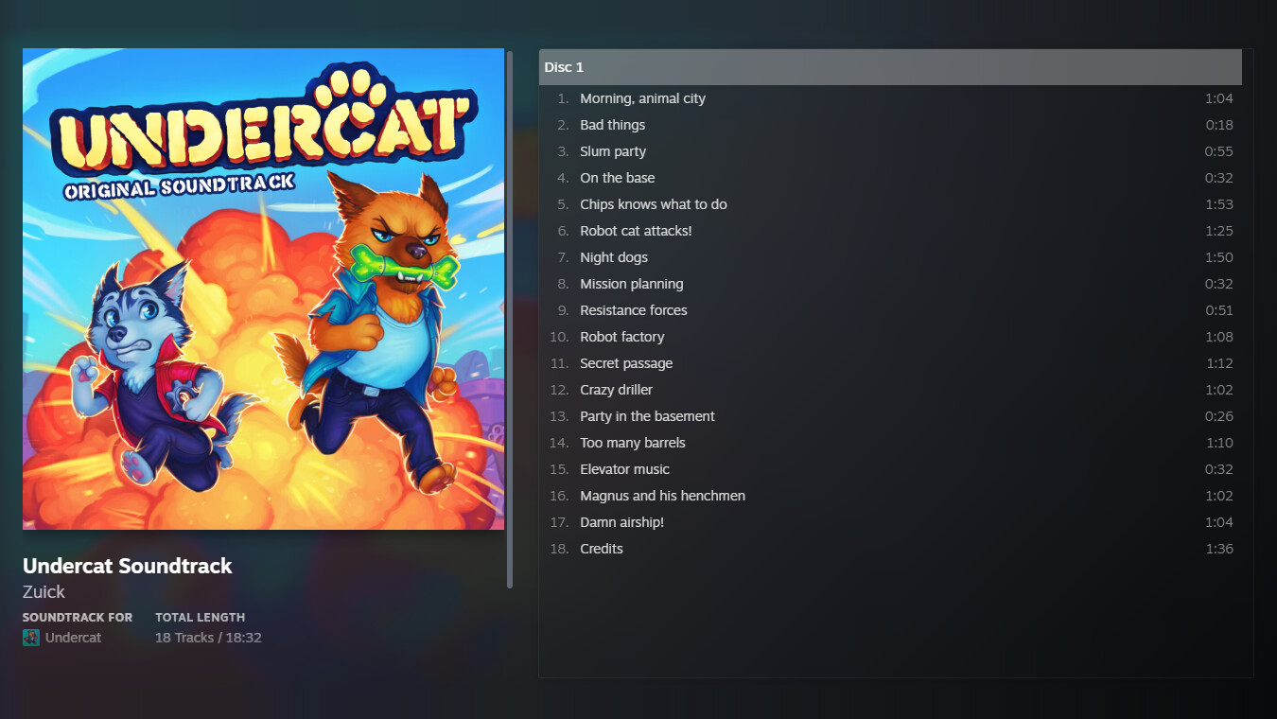
Task: Select the track Mission planning
Action: tap(631, 283)
